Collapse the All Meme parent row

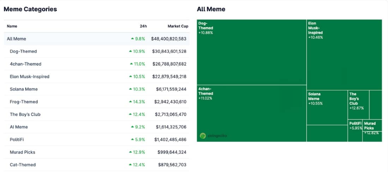pos(16,39)
